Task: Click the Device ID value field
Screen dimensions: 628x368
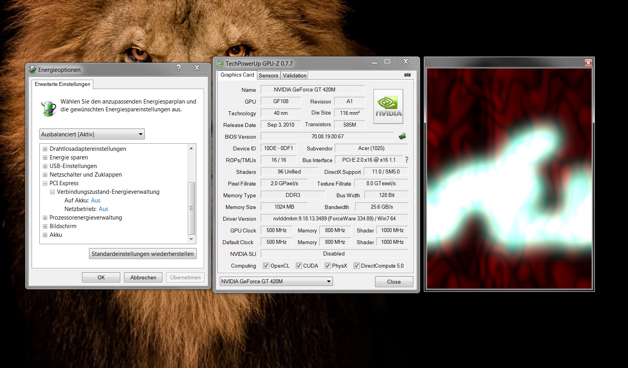Action: click(x=278, y=148)
